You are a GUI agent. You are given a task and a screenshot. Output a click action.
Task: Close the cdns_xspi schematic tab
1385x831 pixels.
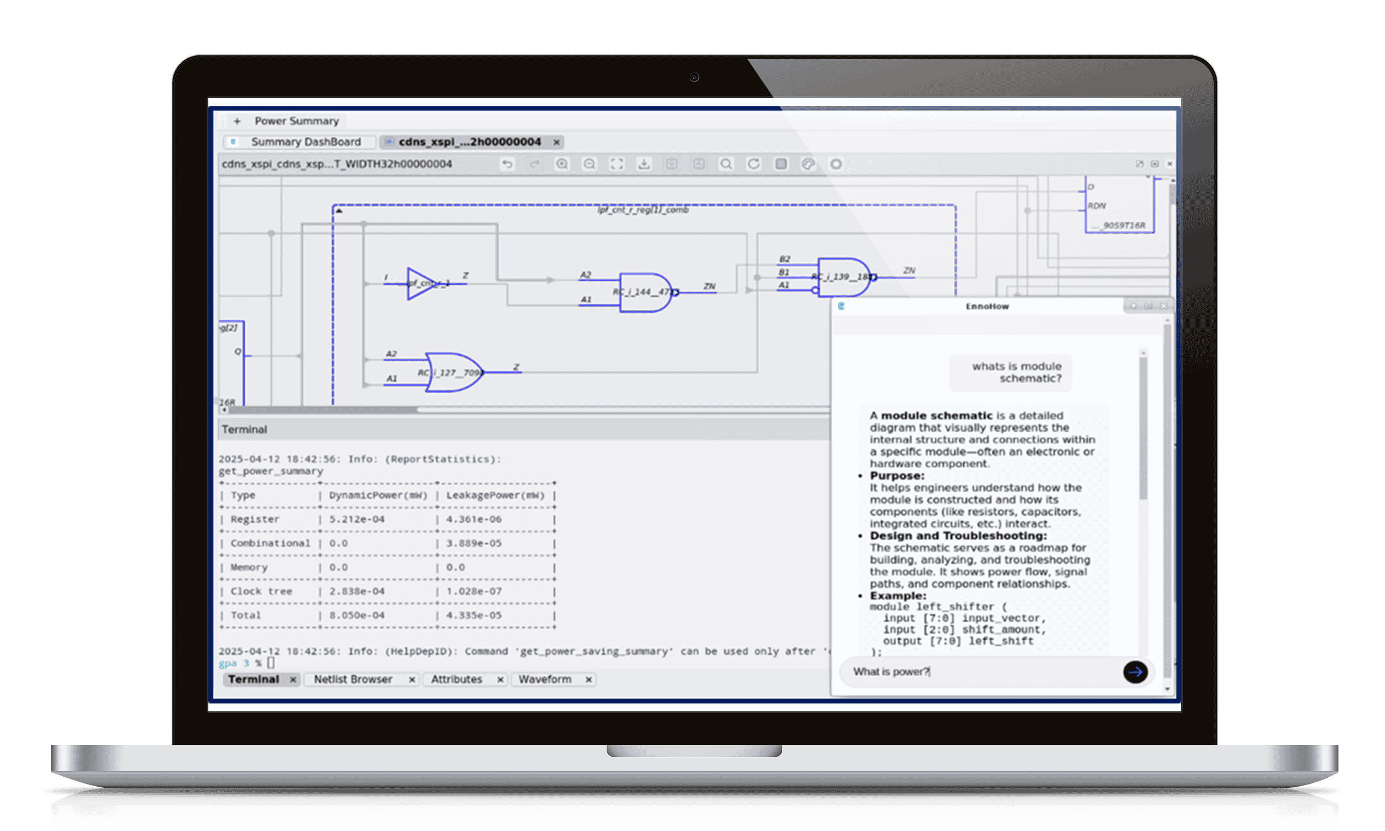click(x=556, y=143)
